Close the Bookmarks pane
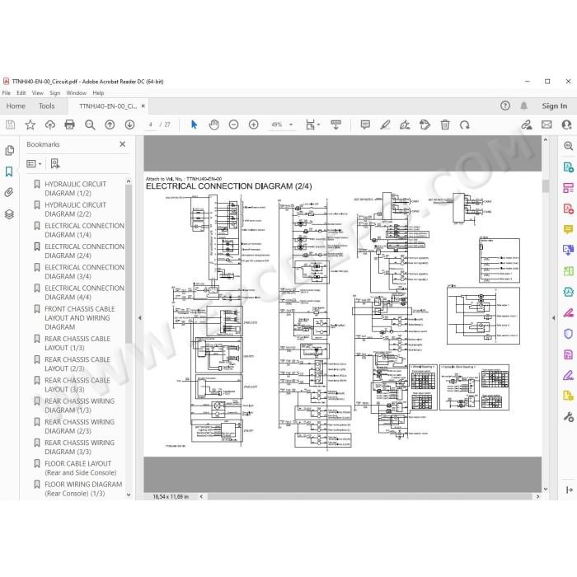This screenshot has height=577, width=577. pyautogui.click(x=123, y=144)
